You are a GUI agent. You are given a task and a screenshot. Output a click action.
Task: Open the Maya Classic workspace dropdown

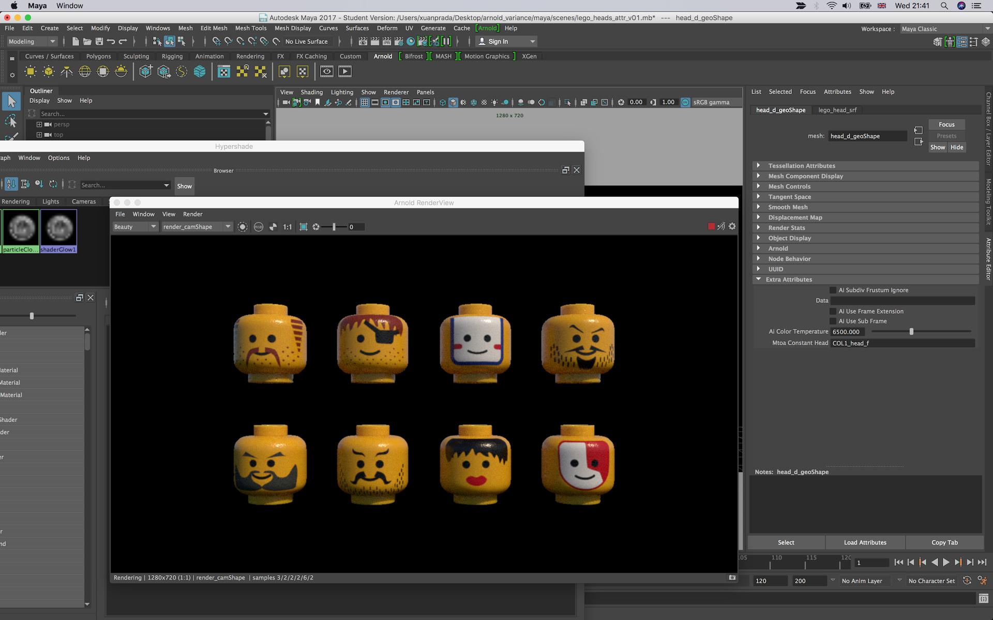pyautogui.click(x=945, y=29)
